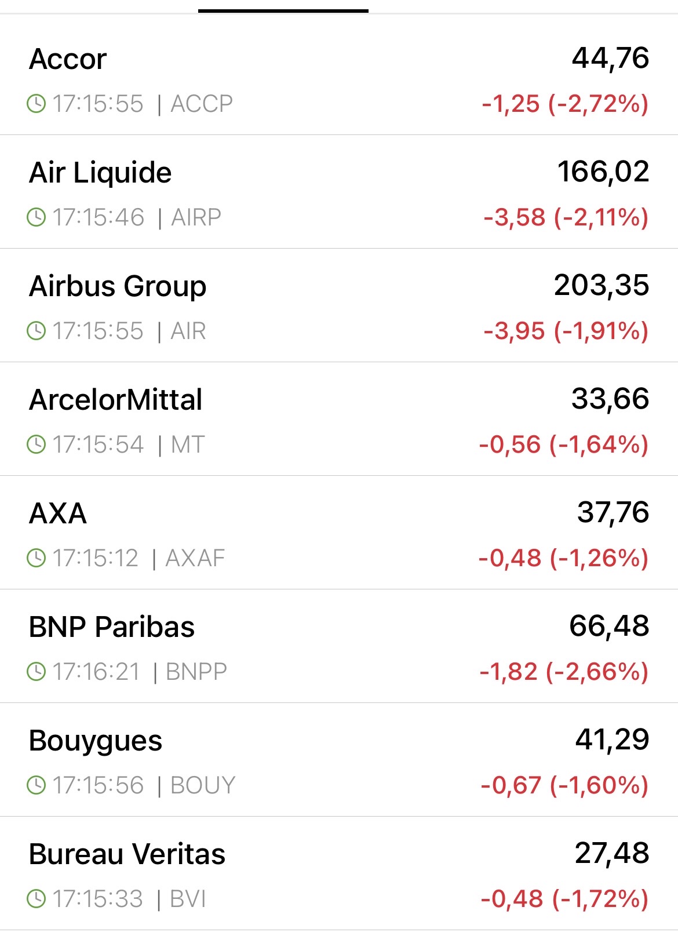Tap Accor change -1,25 (-2,72%)
This screenshot has height=947, width=678.
point(564,104)
